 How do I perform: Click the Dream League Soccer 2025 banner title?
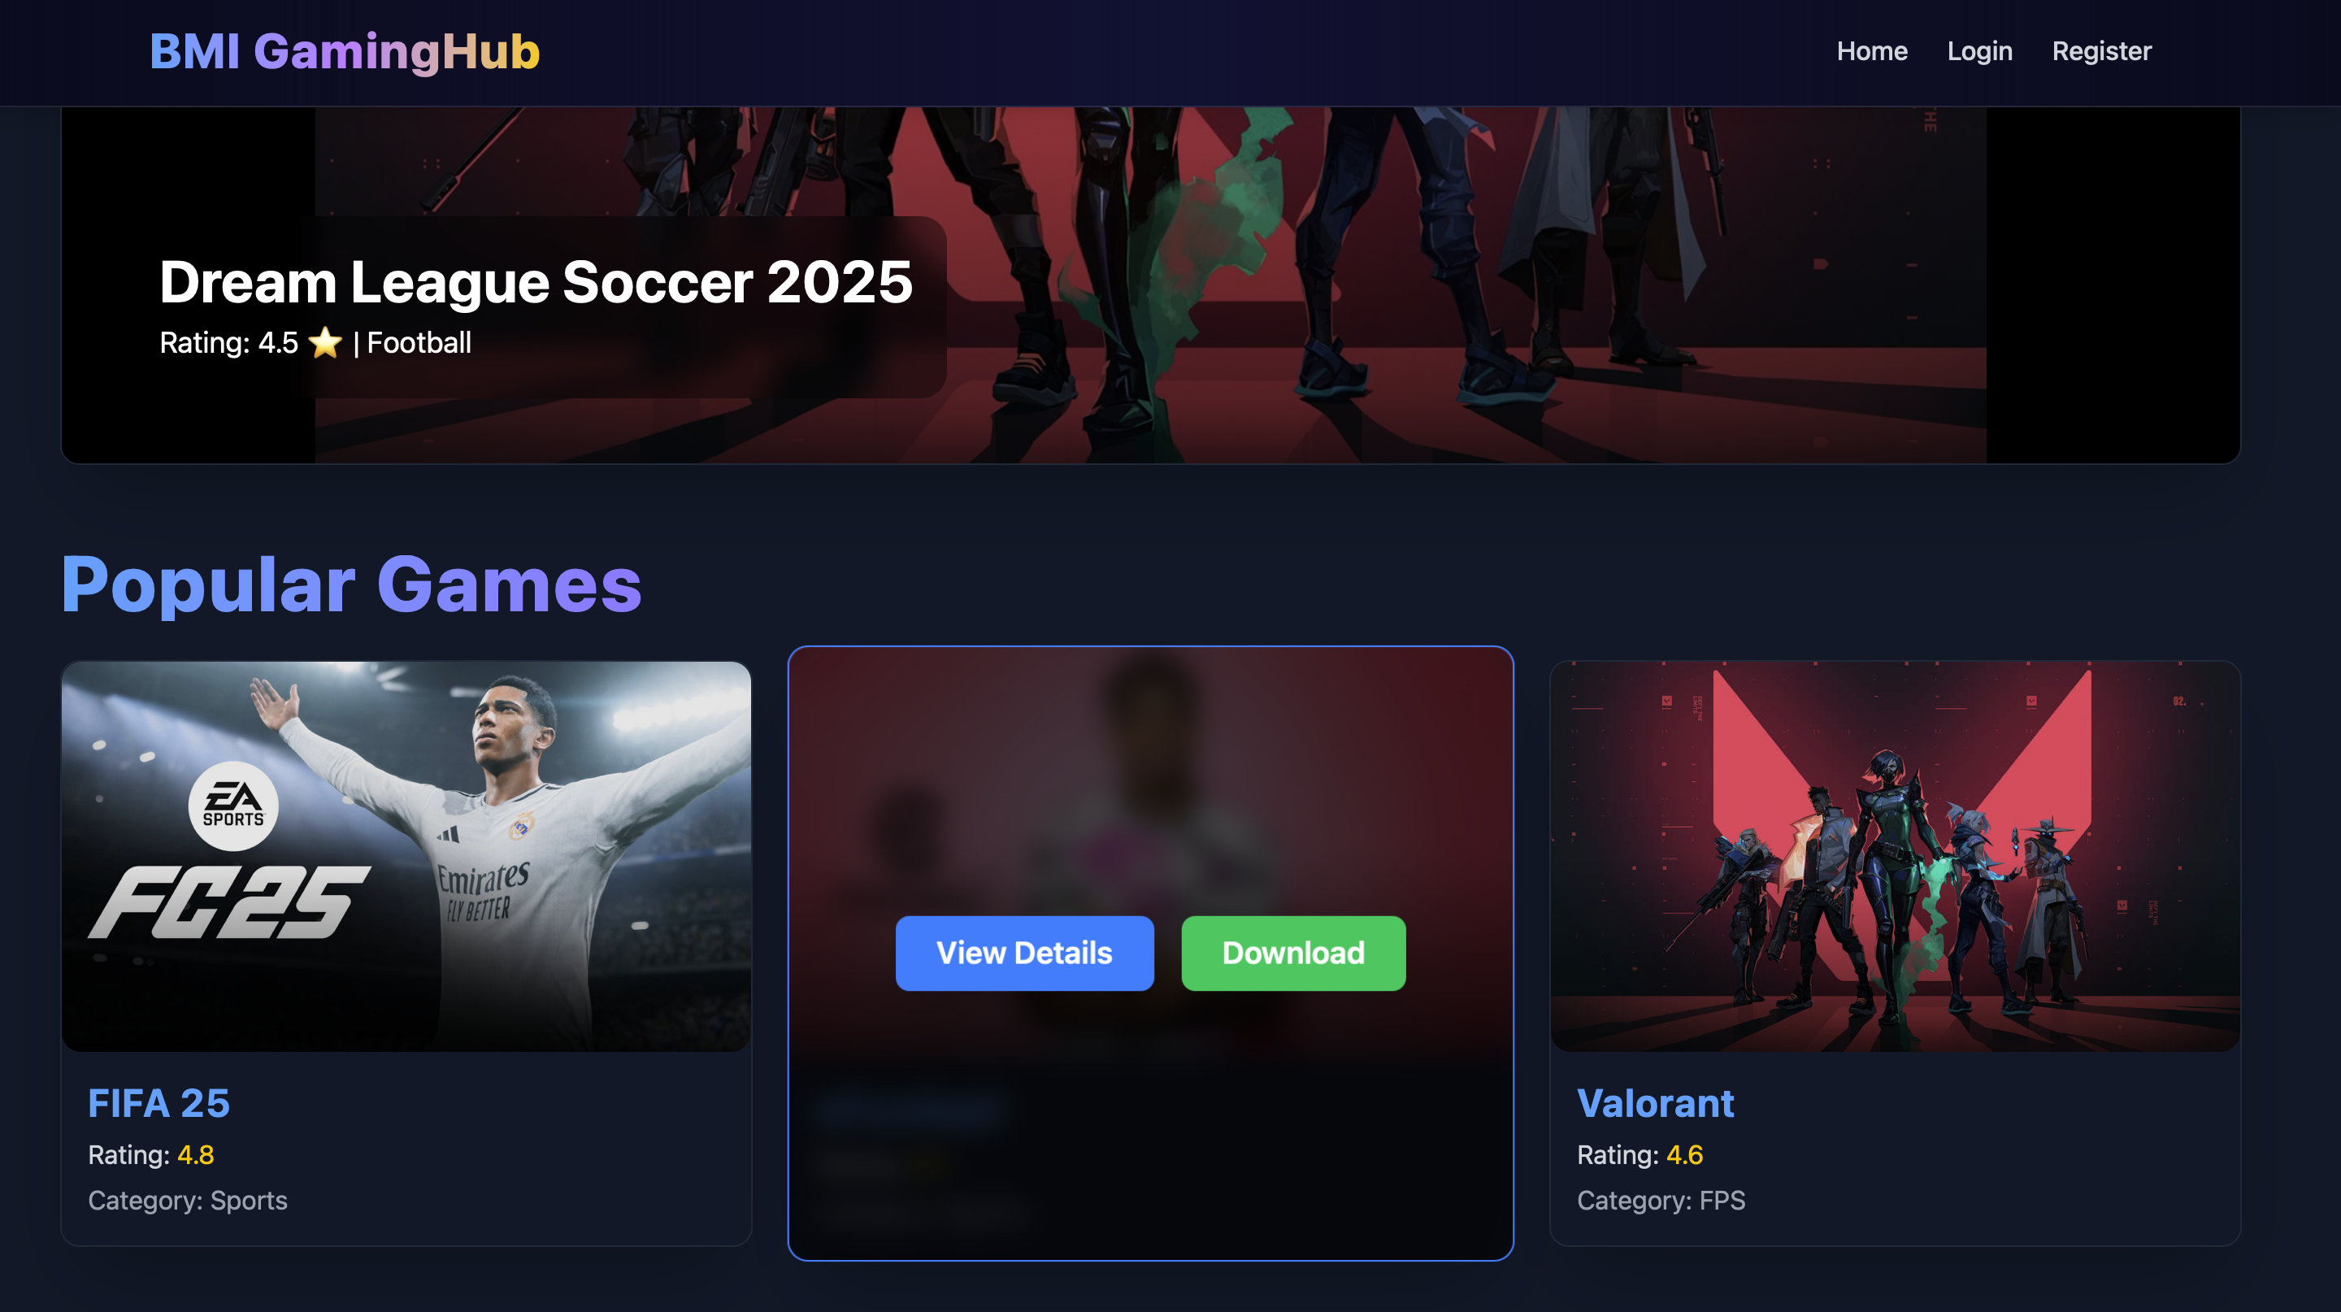point(536,281)
